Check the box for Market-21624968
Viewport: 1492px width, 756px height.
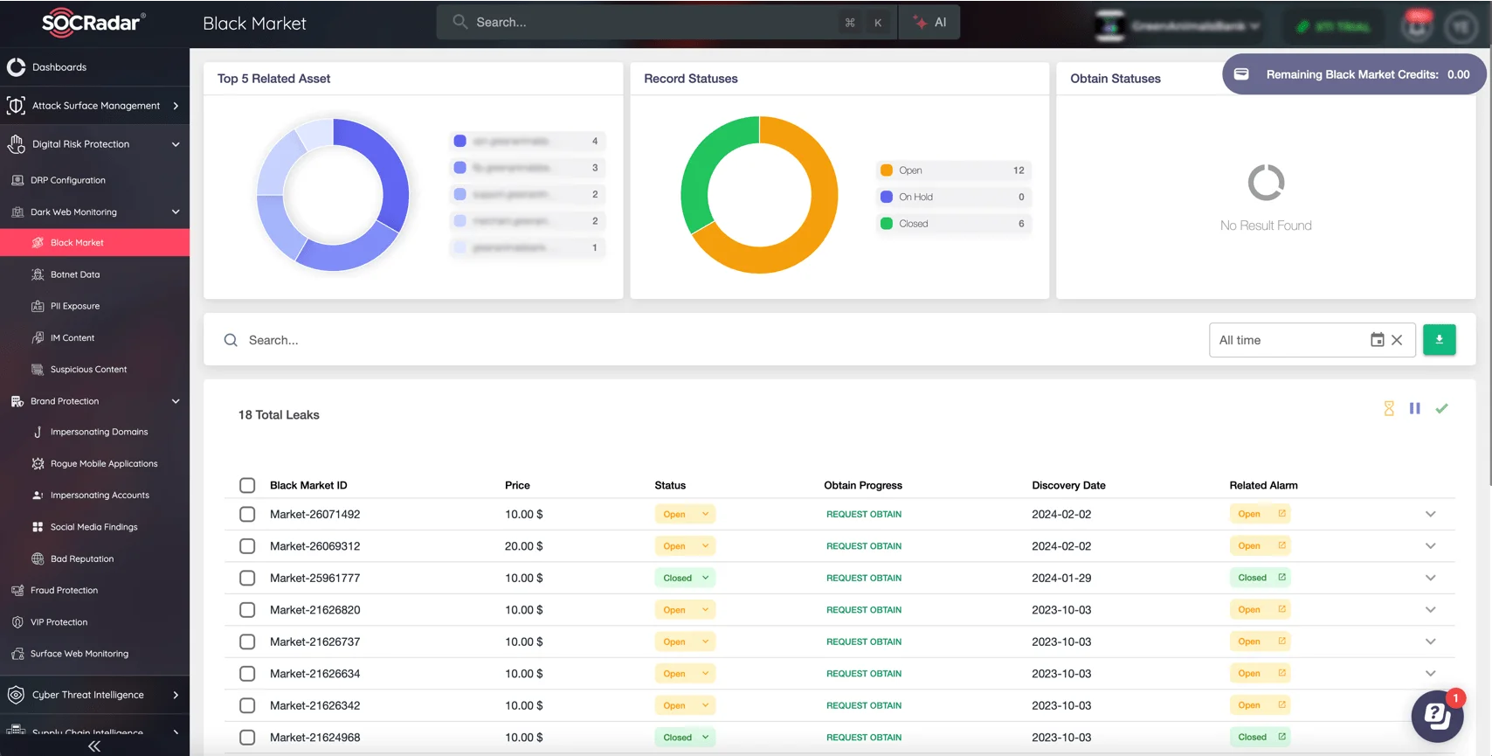point(247,738)
